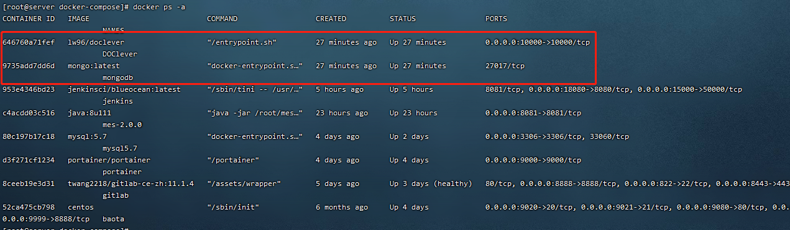Screen dimensions: 790x230
Task: Select the CREATED column header
Action: pyautogui.click(x=331, y=19)
